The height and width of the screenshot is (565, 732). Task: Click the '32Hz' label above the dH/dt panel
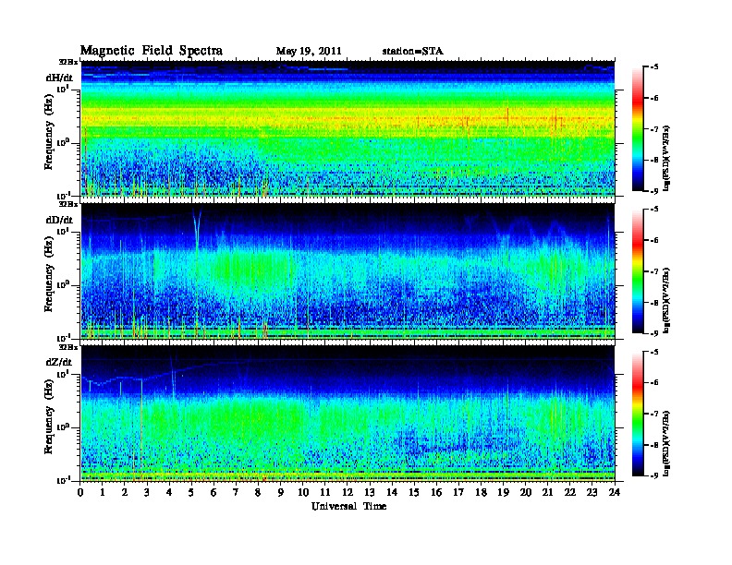point(68,61)
